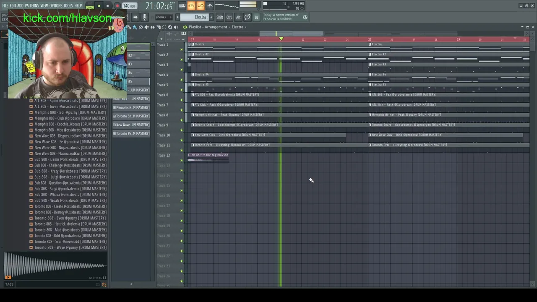The image size is (537, 302).
Task: Click the microphone one-click recording icon
Action: click(144, 17)
